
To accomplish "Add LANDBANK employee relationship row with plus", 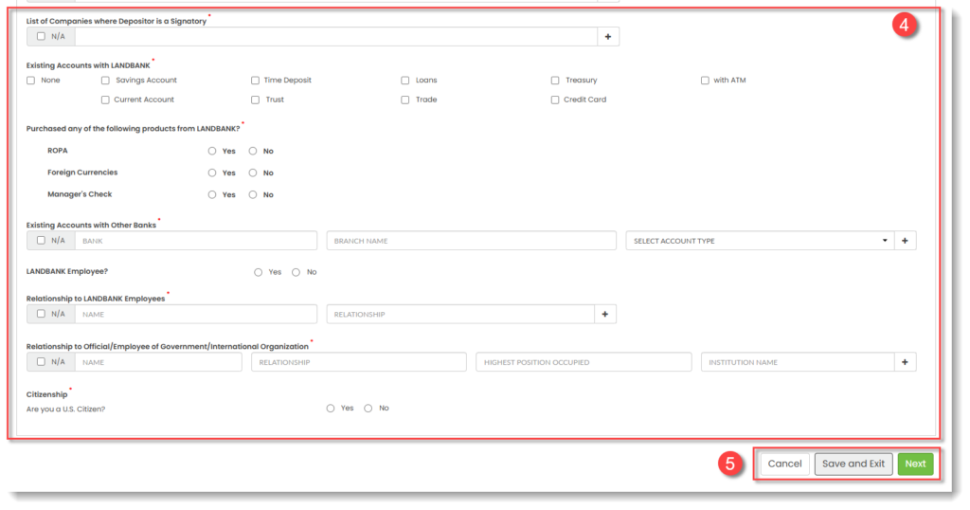I will [x=605, y=315].
